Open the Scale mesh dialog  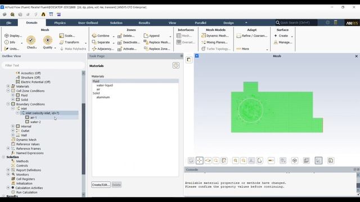tap(67, 36)
